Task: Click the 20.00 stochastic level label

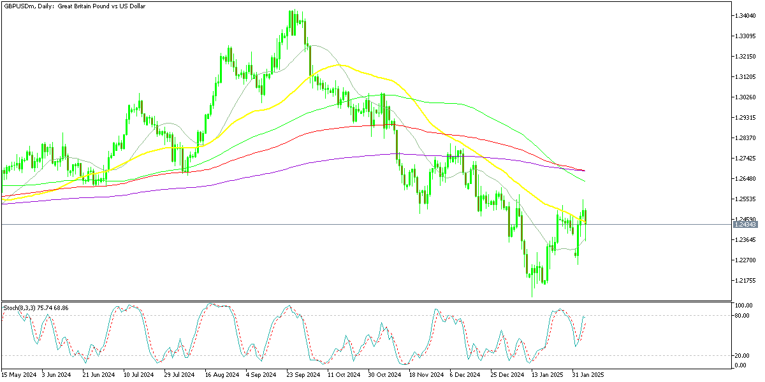Action: [x=742, y=355]
